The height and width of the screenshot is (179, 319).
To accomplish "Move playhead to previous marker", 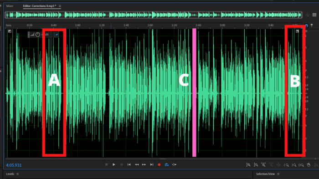I will pos(129,164).
